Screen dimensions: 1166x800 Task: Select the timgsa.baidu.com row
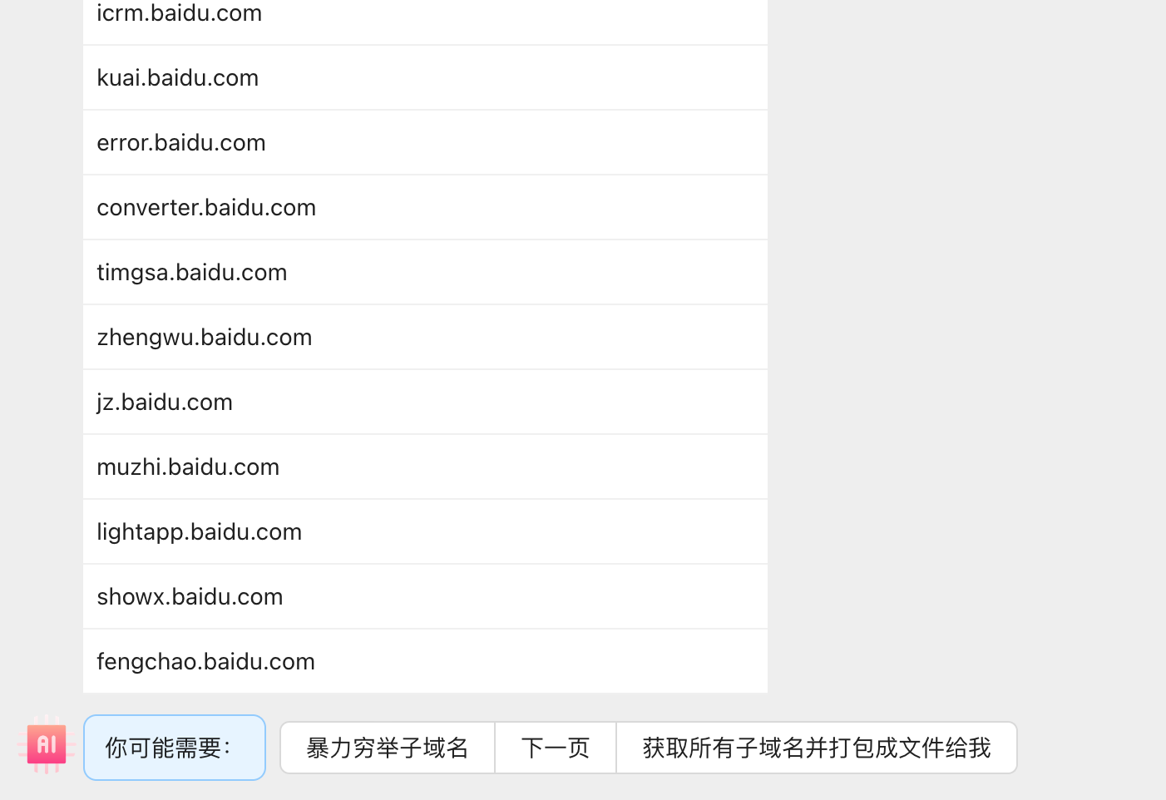pos(425,272)
